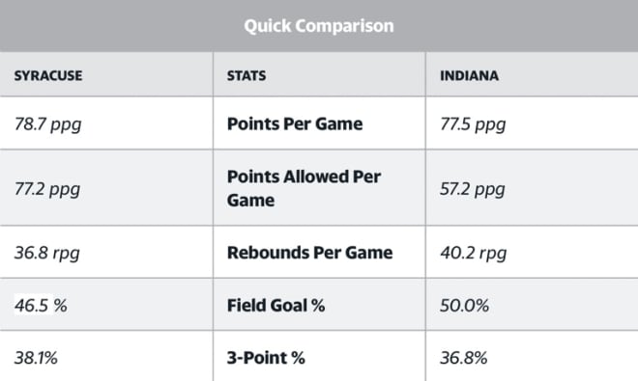
Task: Select the INDIANA column header
Action: (470, 75)
